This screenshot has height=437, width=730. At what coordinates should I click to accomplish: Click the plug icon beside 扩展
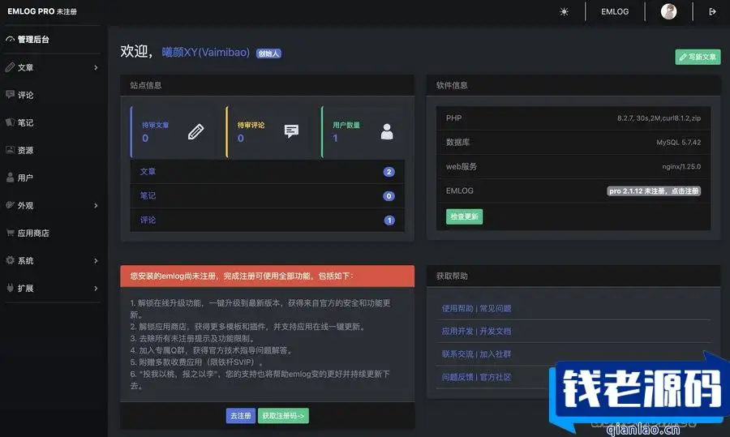coord(10,288)
